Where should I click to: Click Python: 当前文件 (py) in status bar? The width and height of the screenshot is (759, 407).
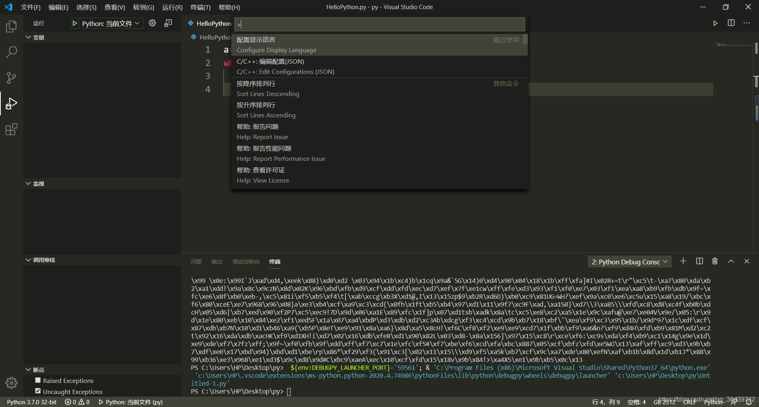(130, 402)
